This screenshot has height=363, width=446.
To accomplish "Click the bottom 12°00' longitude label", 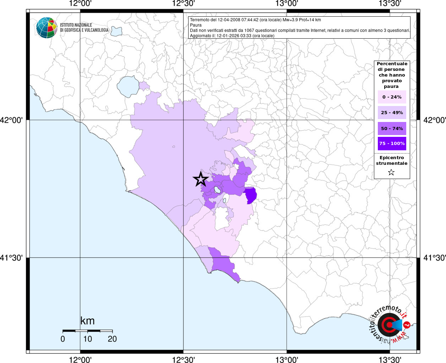I will [x=80, y=360].
